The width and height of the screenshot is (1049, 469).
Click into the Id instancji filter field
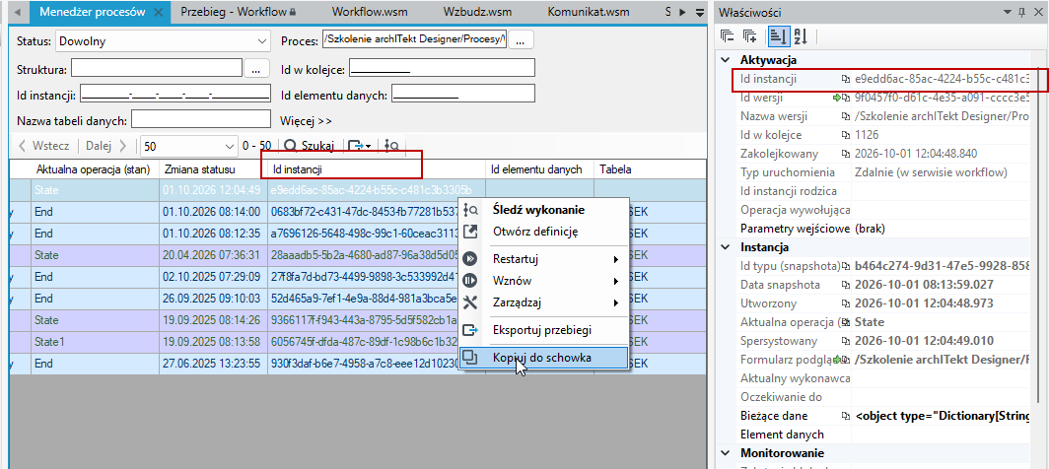175,95
